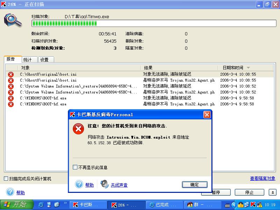Click speaker icon in alert dialog
Image resolution: width=280 pixels, height=210 pixels.
coord(104,184)
